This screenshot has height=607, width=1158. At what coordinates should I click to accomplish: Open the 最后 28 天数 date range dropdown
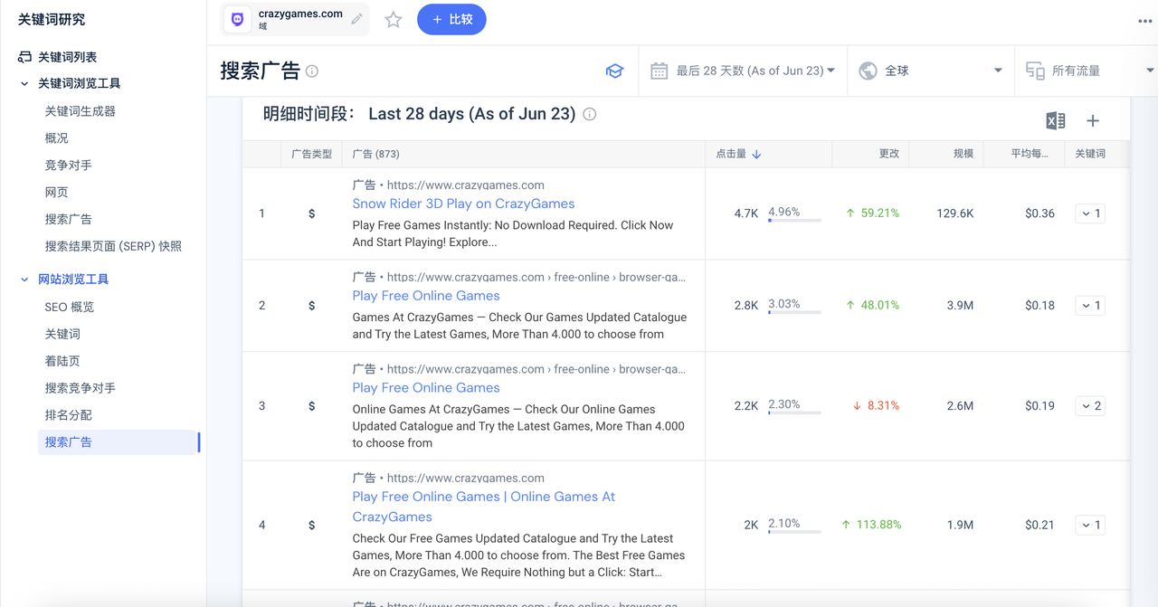[743, 71]
